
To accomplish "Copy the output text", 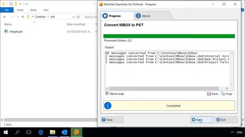I will point(227,94).
